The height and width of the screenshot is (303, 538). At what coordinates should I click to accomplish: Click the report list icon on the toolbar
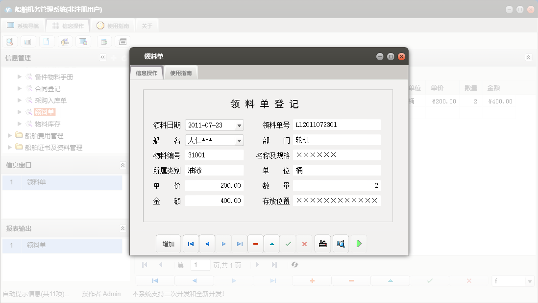[28, 41]
